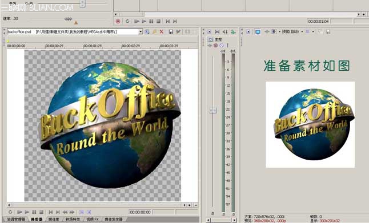Pause playback in the trimmer transport
369x223 pixels.
pos(34,212)
